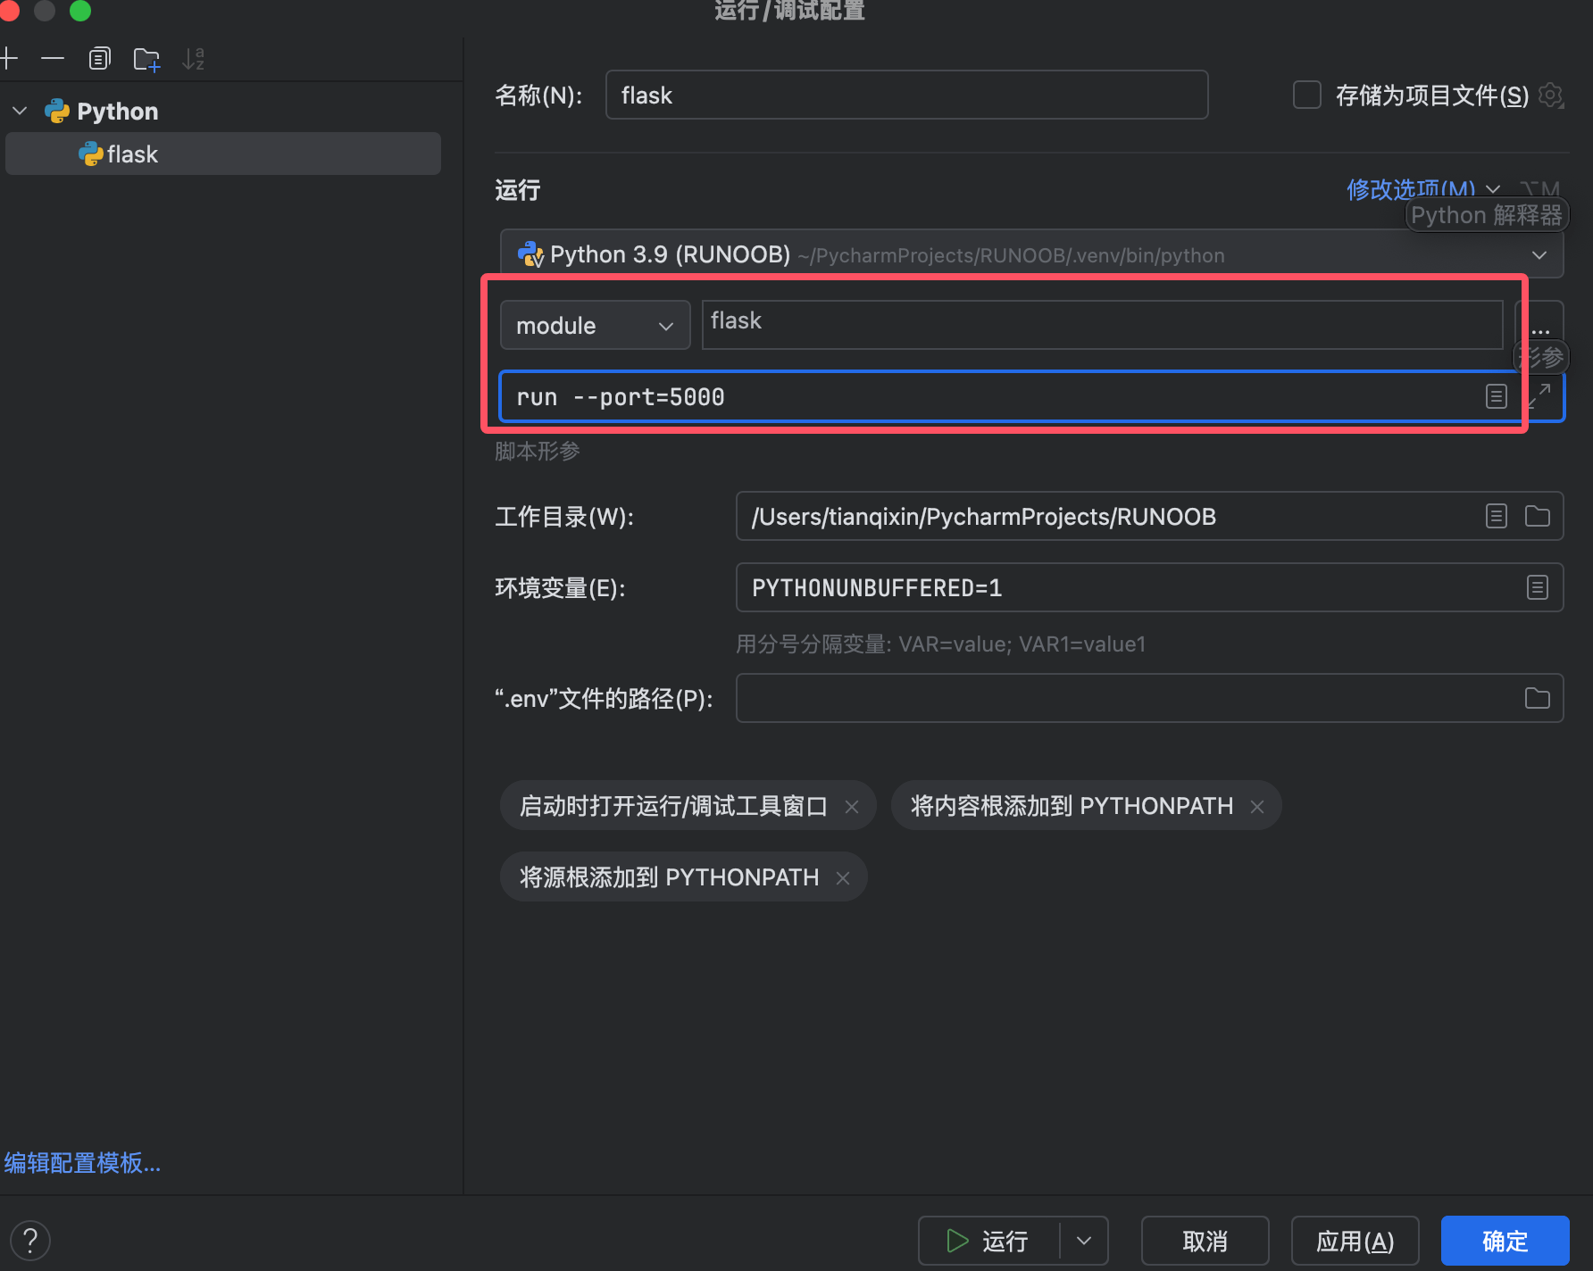The height and width of the screenshot is (1271, 1593).
Task: Click the edit configuration templates link
Action: point(82,1163)
